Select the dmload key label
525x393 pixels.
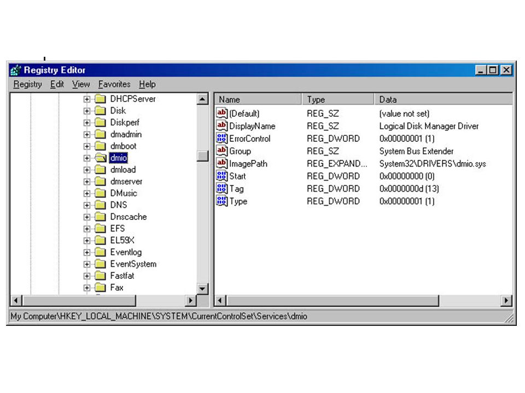pos(123,170)
